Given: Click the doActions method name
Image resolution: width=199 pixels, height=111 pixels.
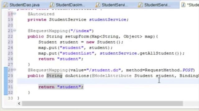Looking at the screenshot, I should [x=77, y=76].
